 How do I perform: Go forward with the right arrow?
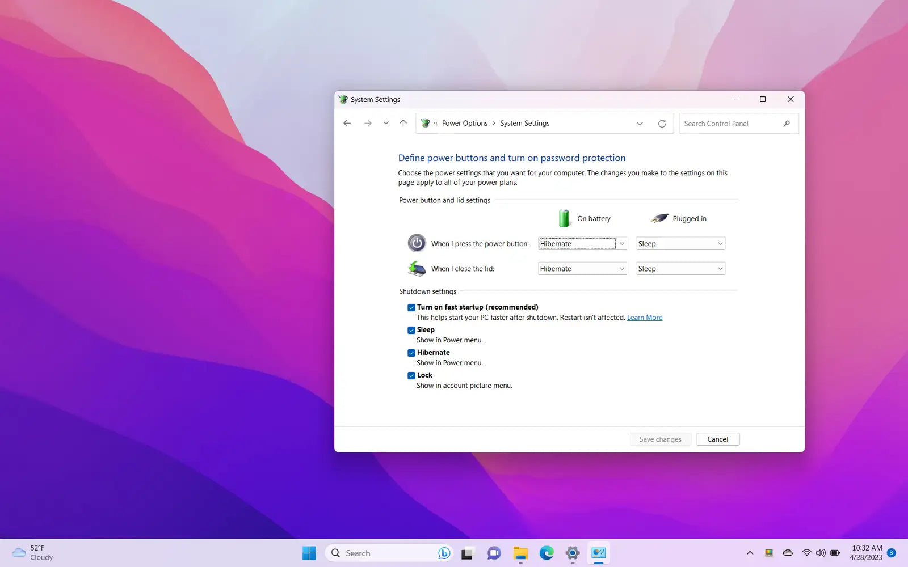[x=368, y=123]
